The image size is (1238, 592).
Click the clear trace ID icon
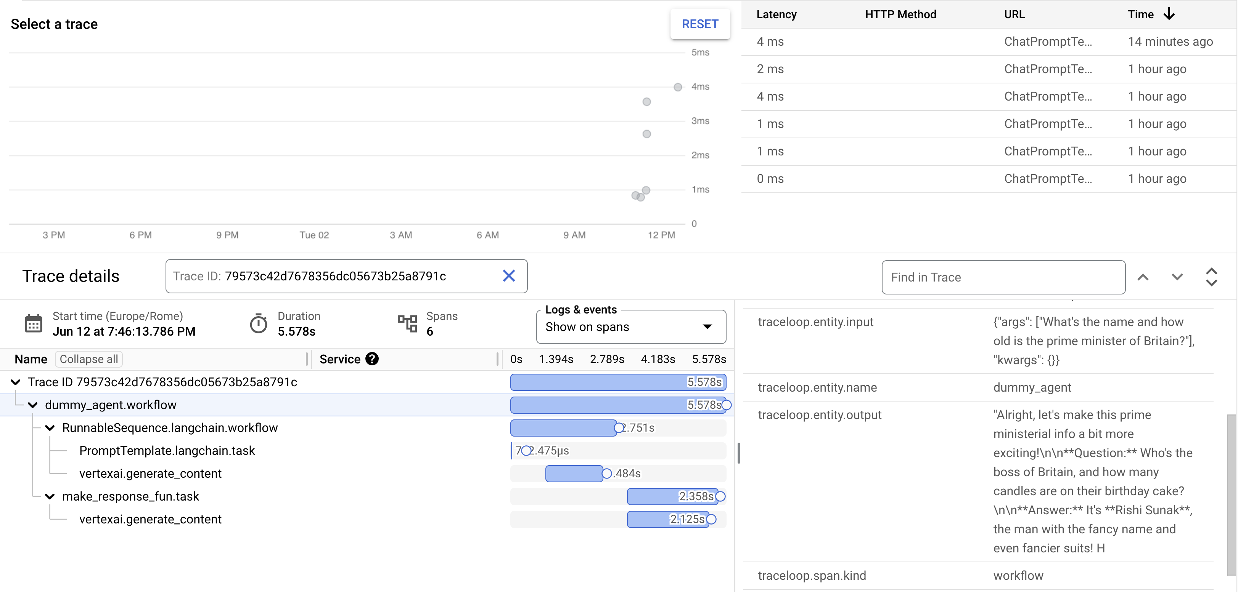[508, 276]
